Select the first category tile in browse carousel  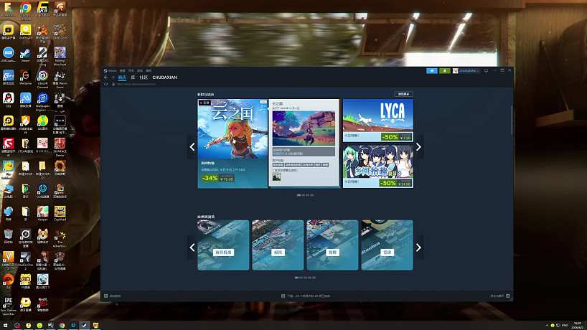click(x=223, y=245)
